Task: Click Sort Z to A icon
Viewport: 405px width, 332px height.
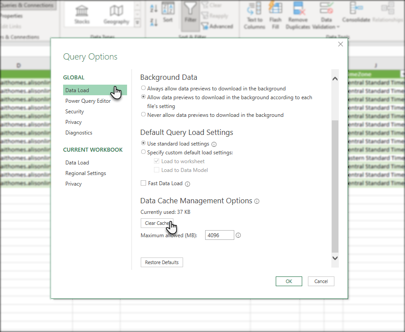Action: click(x=154, y=22)
